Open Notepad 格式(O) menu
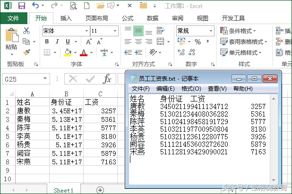This screenshot has height=194, width=292. [x=191, y=89]
